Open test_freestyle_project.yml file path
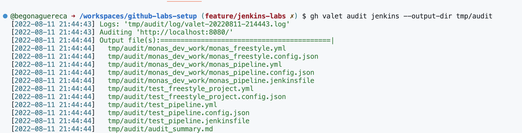The image size is (522, 133). pos(181,89)
